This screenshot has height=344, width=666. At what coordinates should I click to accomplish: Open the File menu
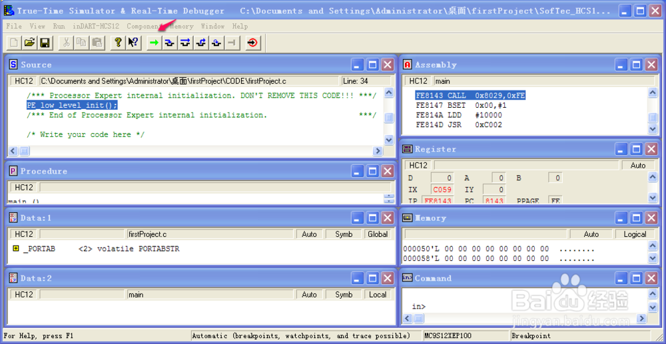point(14,27)
